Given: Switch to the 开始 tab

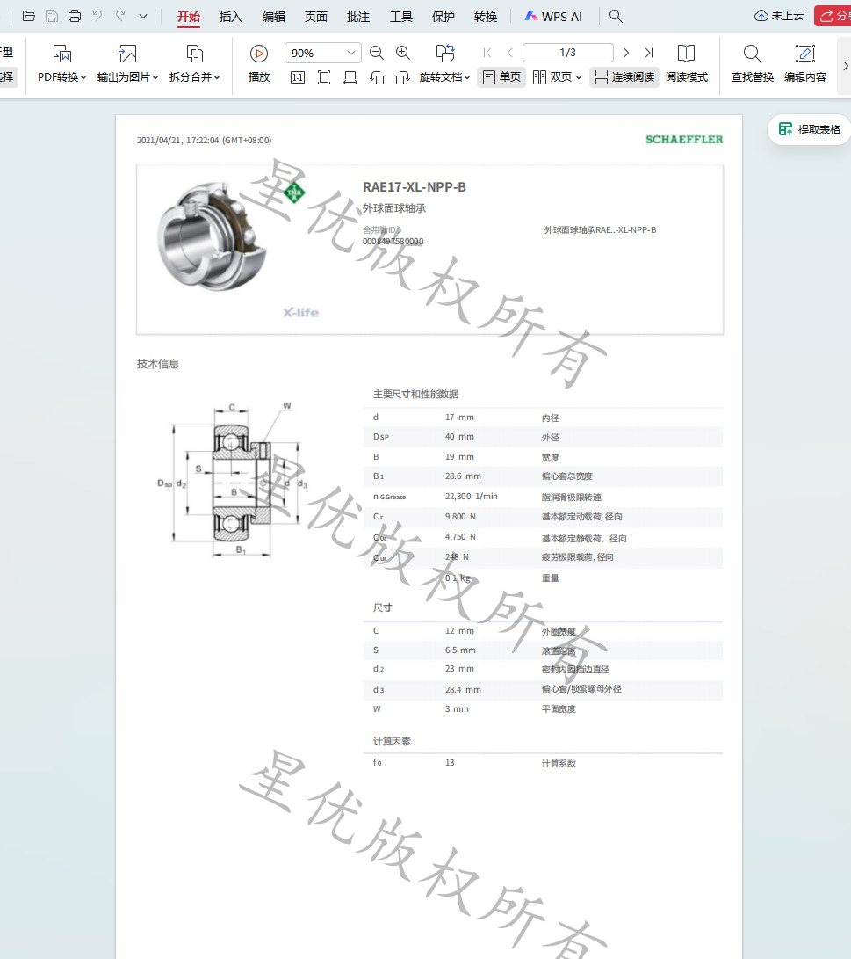Looking at the screenshot, I should 189,17.
